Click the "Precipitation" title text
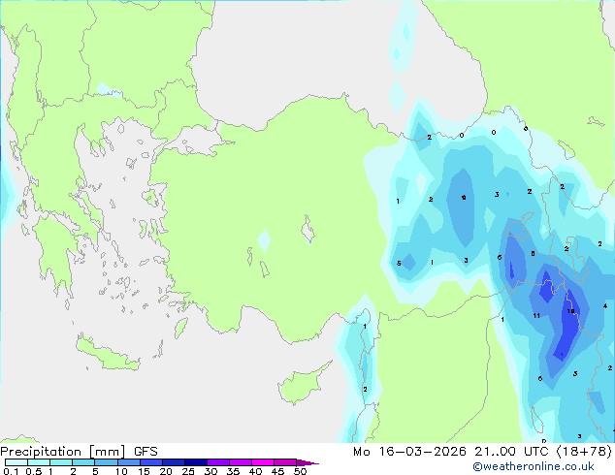 click(41, 452)
